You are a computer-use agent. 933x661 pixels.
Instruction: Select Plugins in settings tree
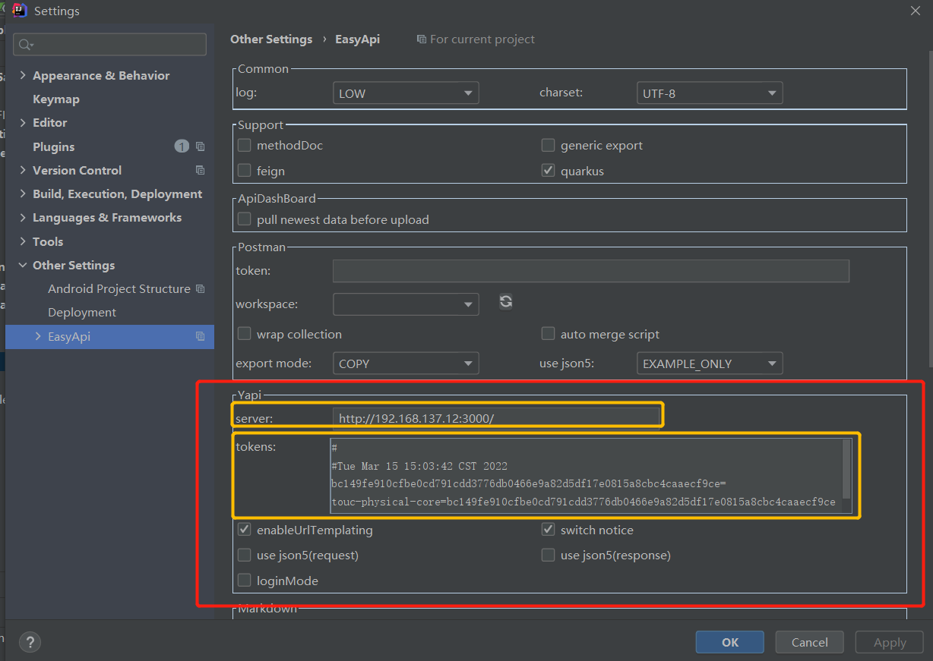[x=54, y=146]
